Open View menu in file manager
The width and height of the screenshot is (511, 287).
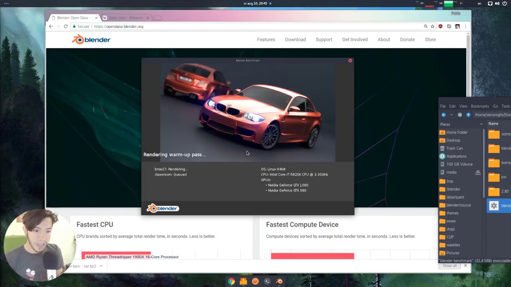463,106
